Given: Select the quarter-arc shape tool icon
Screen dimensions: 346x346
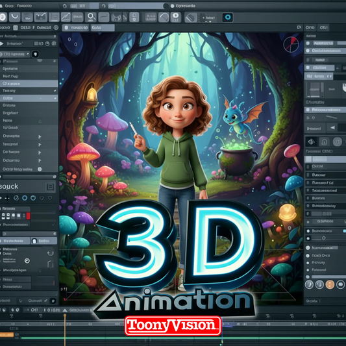Looking at the screenshot, I should tap(164, 18).
